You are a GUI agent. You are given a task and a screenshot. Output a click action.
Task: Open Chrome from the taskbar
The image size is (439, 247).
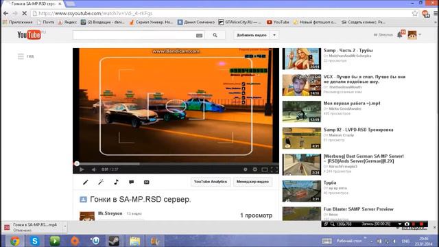[15, 241]
